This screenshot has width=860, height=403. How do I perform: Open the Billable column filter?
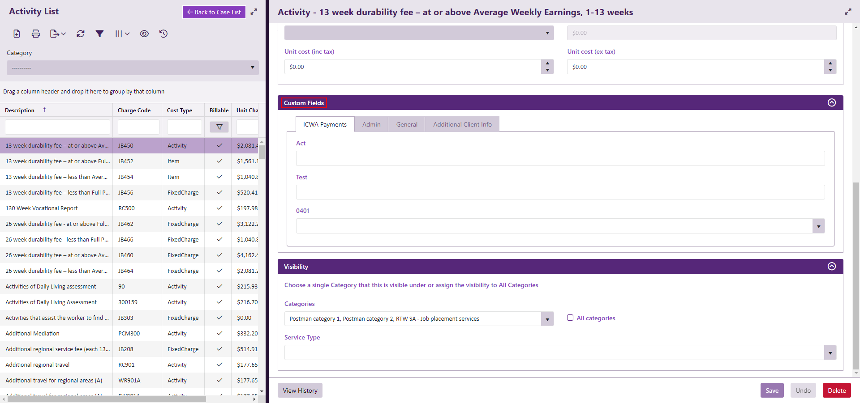pyautogui.click(x=219, y=127)
